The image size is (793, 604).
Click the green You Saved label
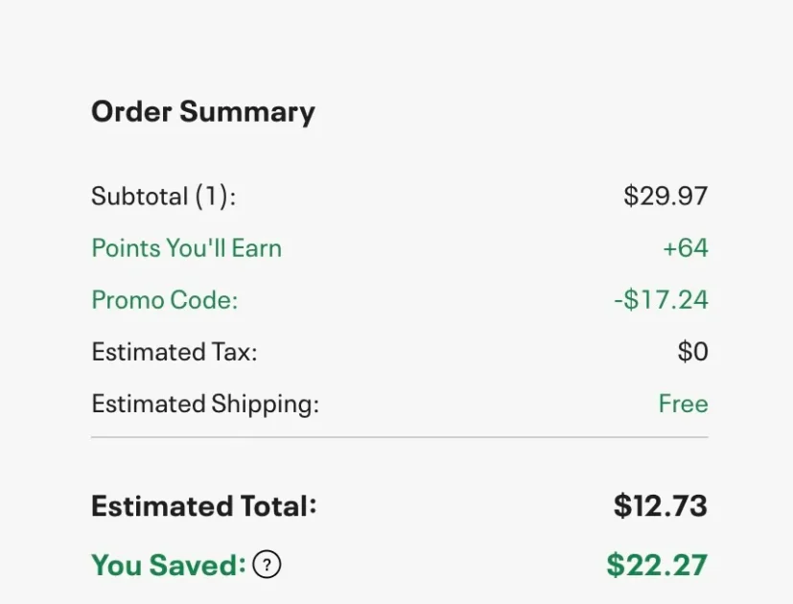(x=168, y=566)
